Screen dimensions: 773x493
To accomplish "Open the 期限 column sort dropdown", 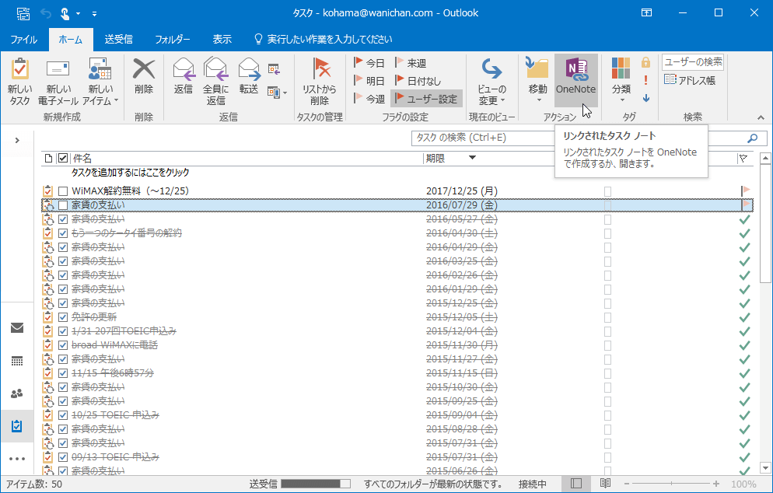I will coord(473,158).
